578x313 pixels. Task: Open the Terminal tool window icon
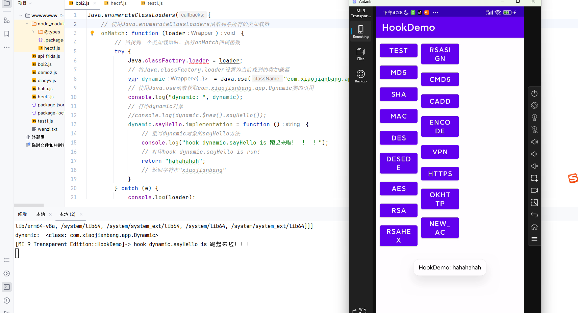tap(7, 287)
